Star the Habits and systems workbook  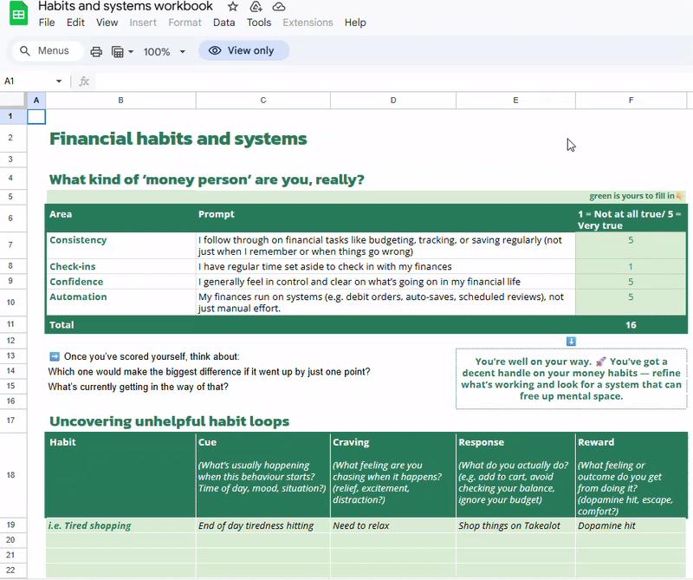click(232, 7)
